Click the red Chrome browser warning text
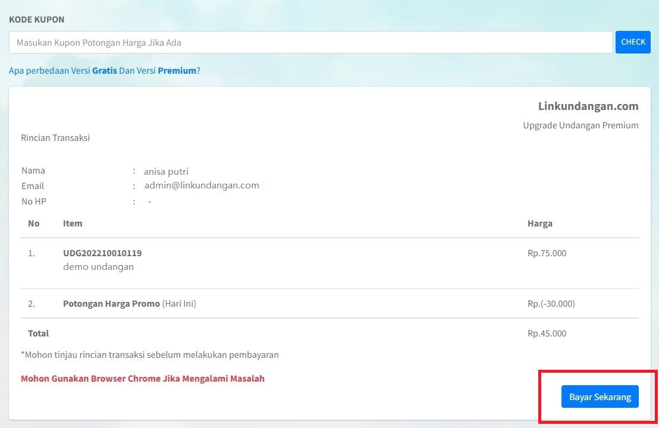Screen dimensions: 659x428 pyautogui.click(x=143, y=379)
